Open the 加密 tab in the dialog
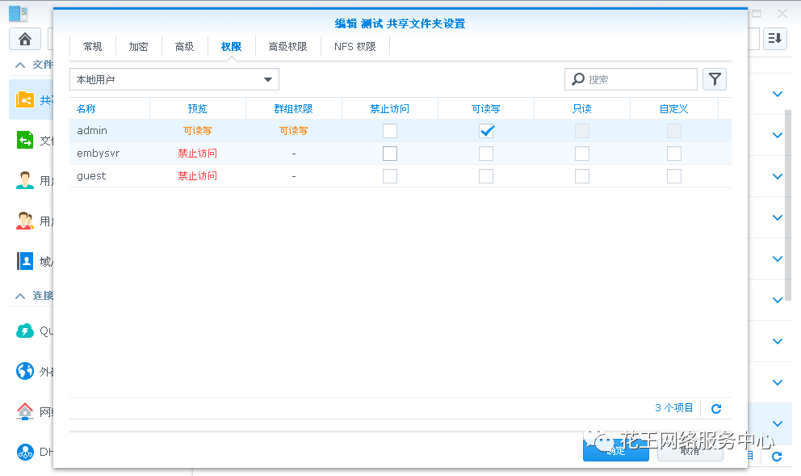801x476 pixels. [x=138, y=46]
